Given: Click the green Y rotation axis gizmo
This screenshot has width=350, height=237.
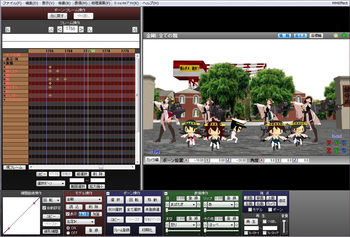Looking at the screenshot, I should [336, 143].
